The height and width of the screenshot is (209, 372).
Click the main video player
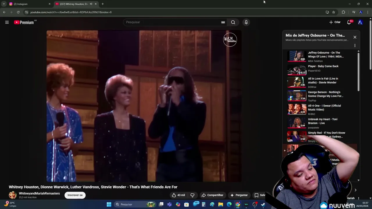[144, 106]
